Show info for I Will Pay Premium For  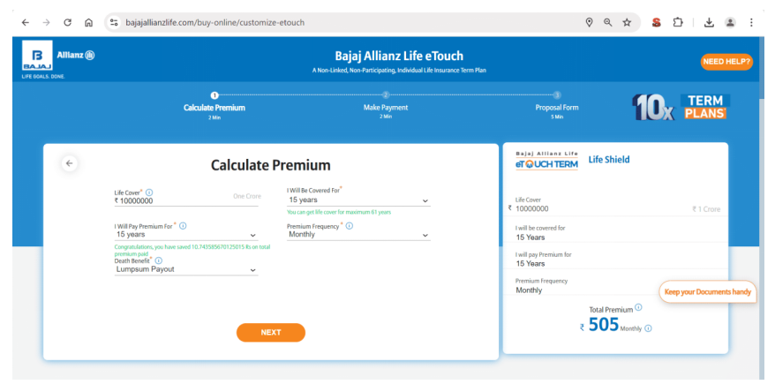pyautogui.click(x=183, y=226)
